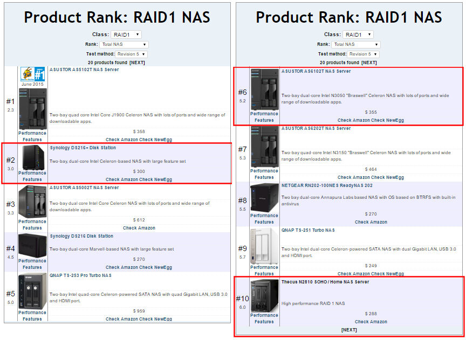Check NewEgg for the ASUSTOR AS5102T

(156, 140)
